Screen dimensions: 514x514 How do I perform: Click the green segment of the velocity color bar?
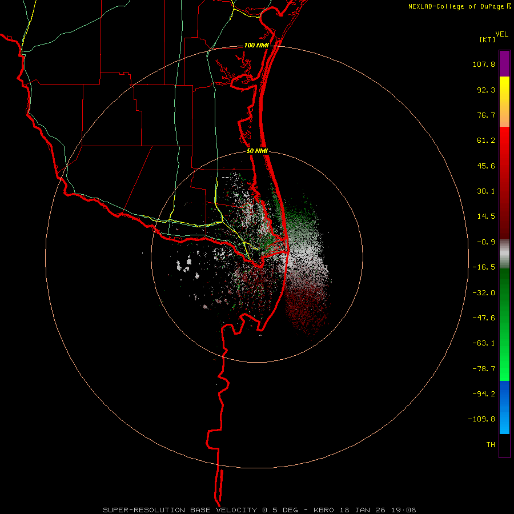pos(504,324)
